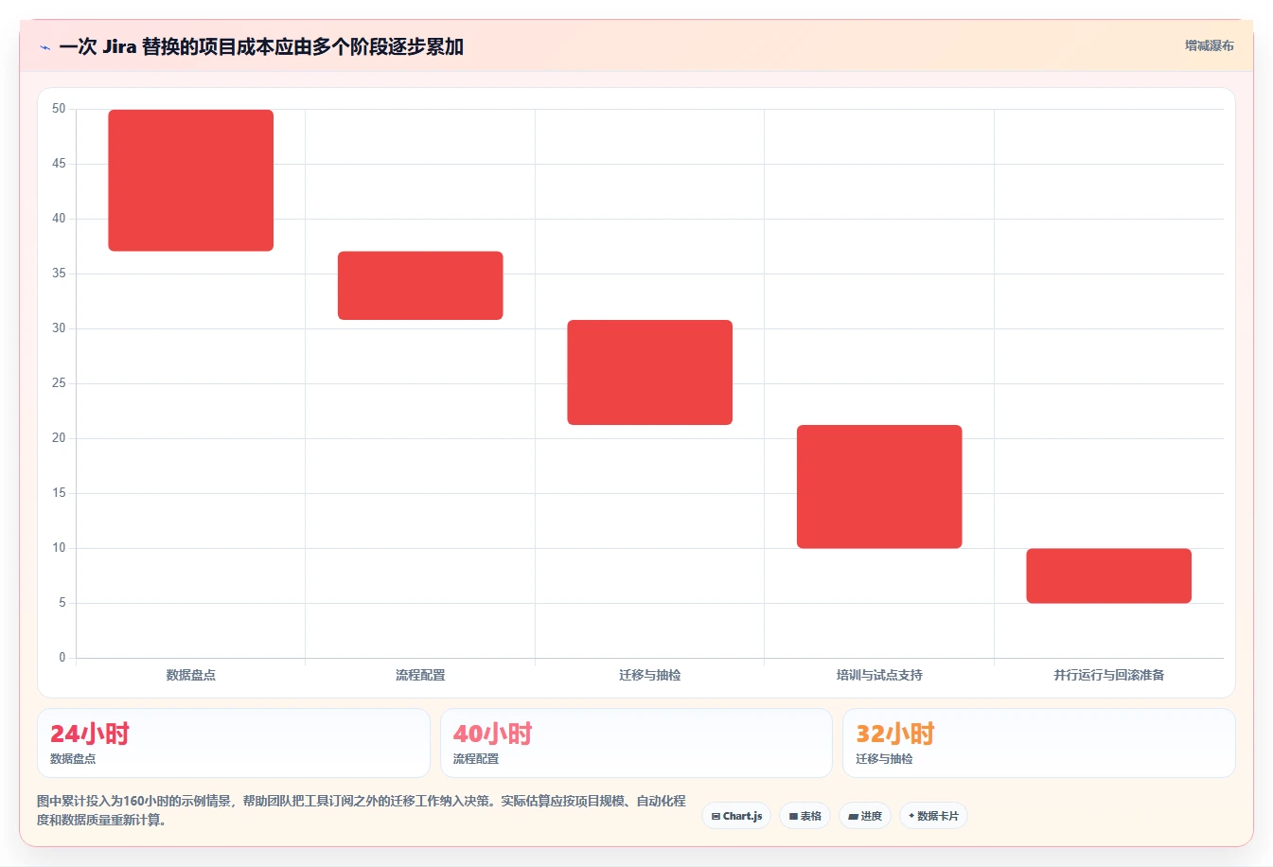
Task: Click the x-axis label 迁移与抽检
Action: pos(650,675)
